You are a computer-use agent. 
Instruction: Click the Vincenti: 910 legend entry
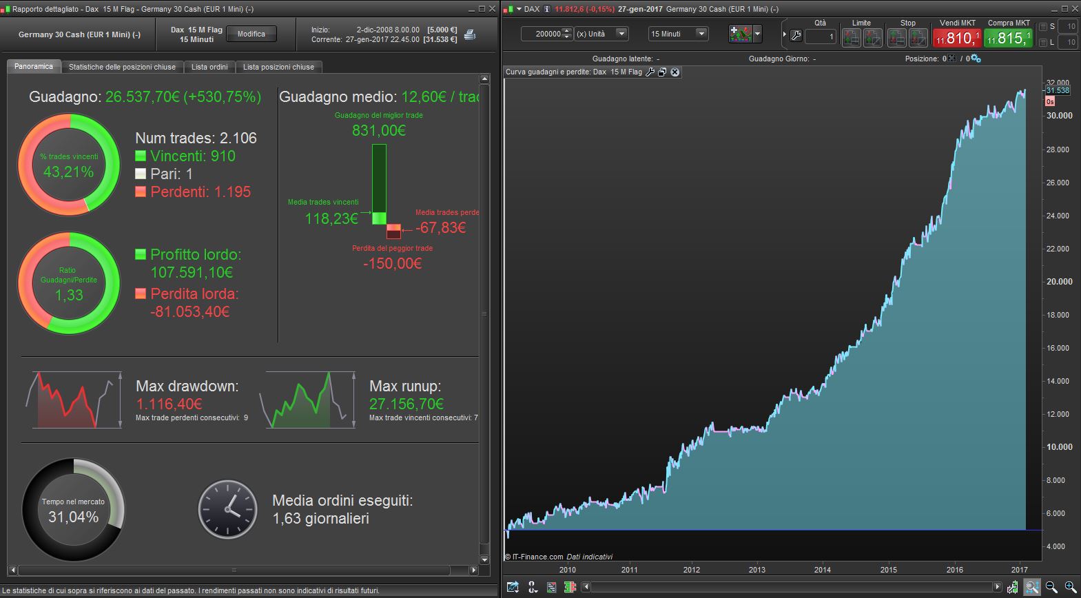click(x=185, y=156)
